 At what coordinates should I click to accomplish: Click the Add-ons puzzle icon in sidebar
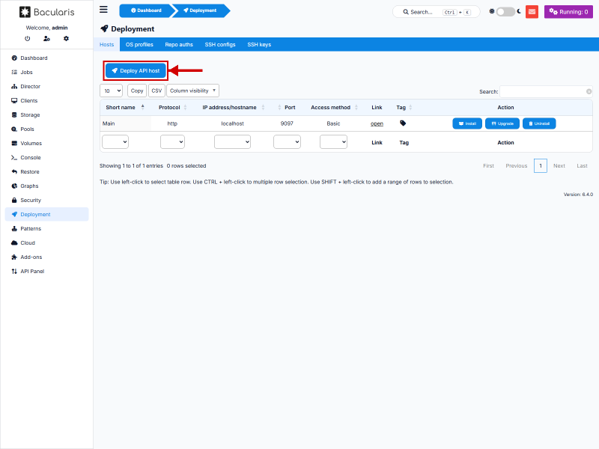click(x=14, y=257)
